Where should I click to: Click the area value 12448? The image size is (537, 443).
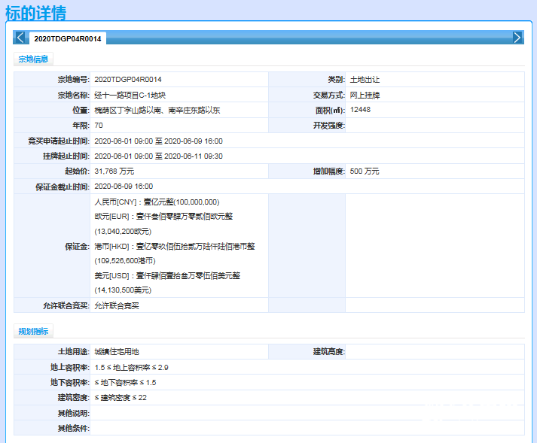[360, 110]
